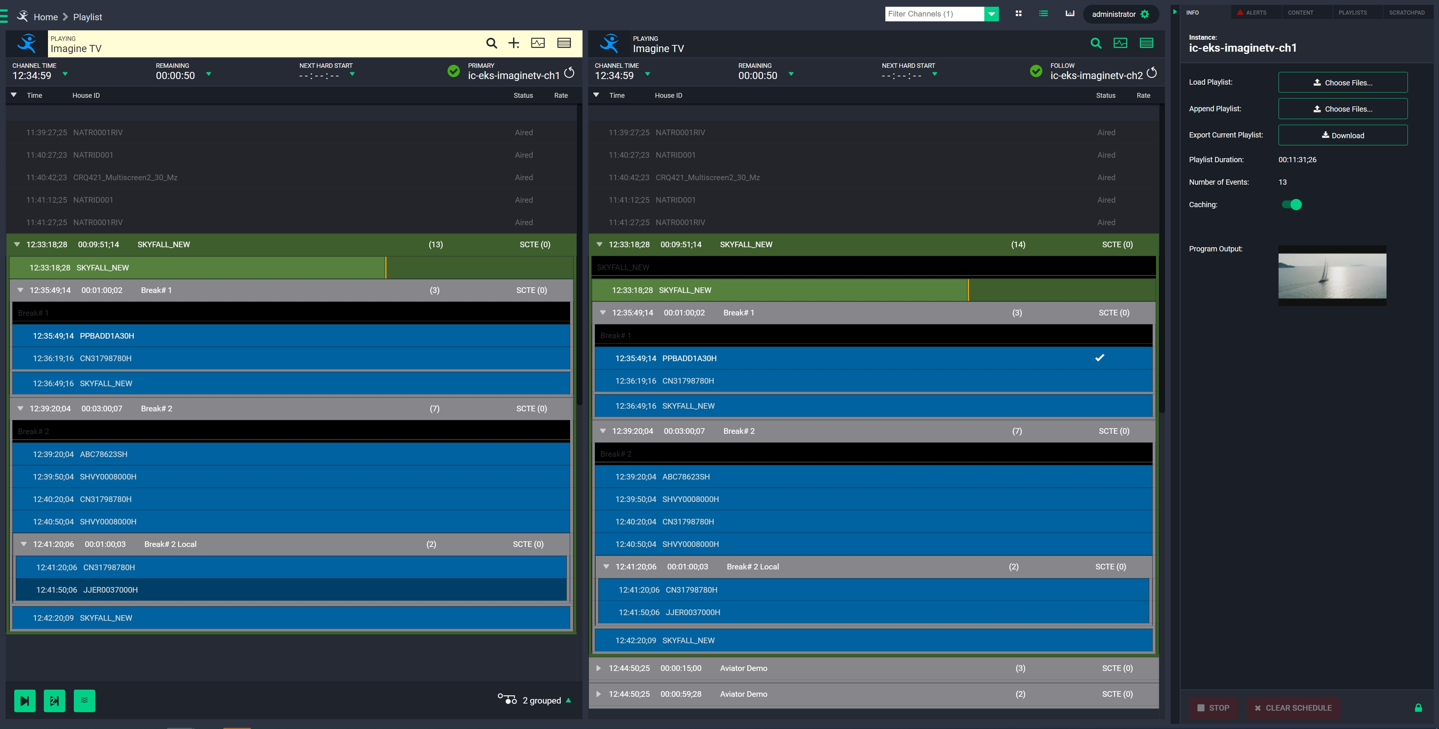The image size is (1439, 729).
Task: Click the administrator settings gear
Action: pyautogui.click(x=1145, y=15)
